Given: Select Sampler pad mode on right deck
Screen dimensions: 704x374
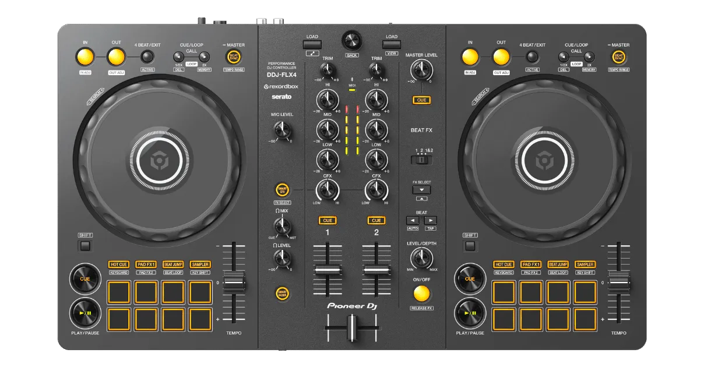Looking at the screenshot, I should [x=585, y=264].
